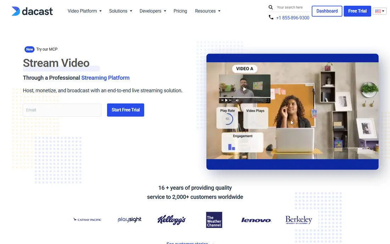The image size is (390, 244).
Task: Go to the Pricing page
Action: coord(180,11)
